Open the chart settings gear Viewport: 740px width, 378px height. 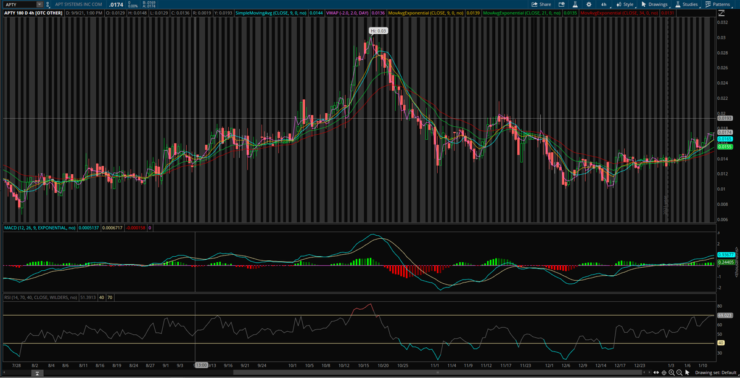tap(589, 4)
